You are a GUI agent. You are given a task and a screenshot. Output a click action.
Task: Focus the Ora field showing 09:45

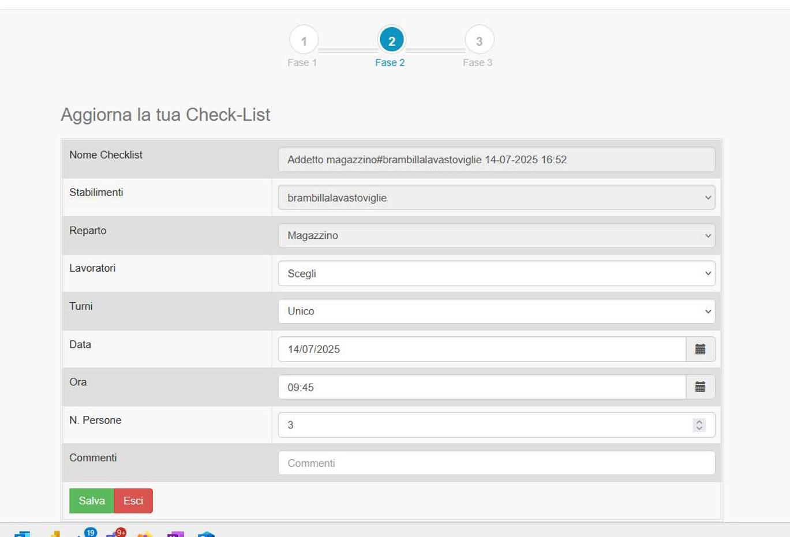click(x=481, y=387)
